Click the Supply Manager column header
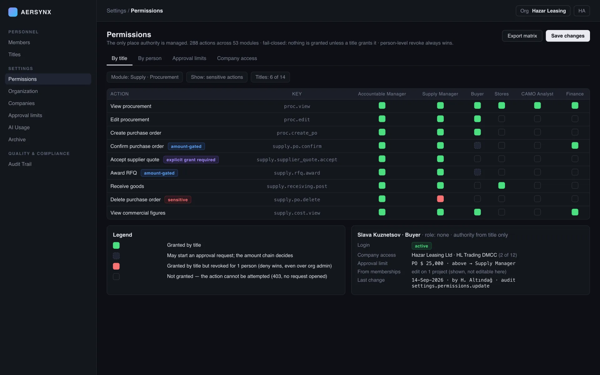The image size is (600, 375). pos(440,94)
